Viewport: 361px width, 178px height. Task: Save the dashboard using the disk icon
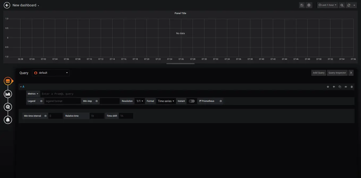pos(302,5)
